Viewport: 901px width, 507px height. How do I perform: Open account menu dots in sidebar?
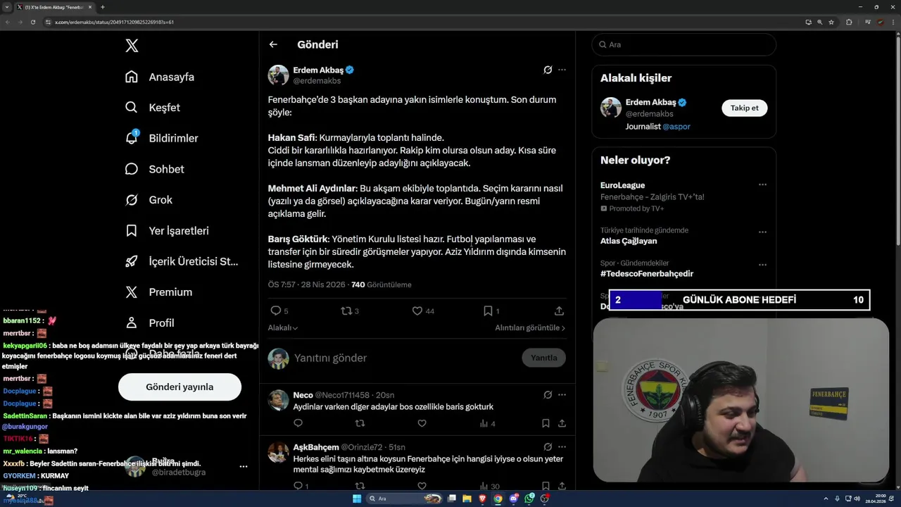tap(244, 466)
